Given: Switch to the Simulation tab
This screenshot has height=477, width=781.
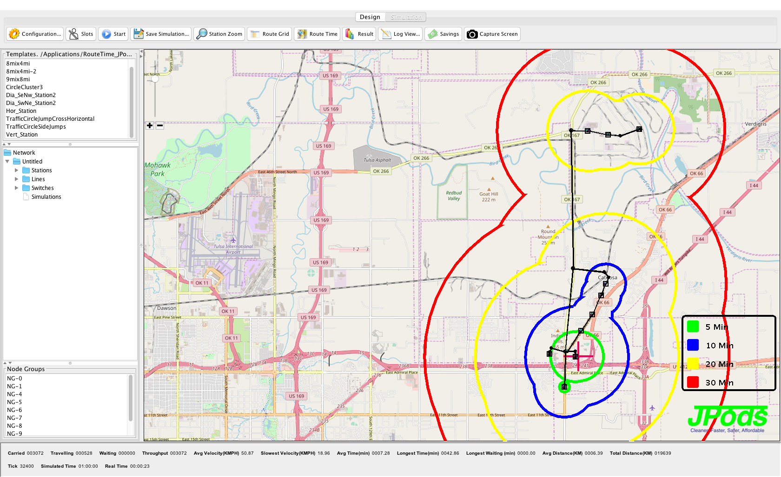Looking at the screenshot, I should point(406,17).
